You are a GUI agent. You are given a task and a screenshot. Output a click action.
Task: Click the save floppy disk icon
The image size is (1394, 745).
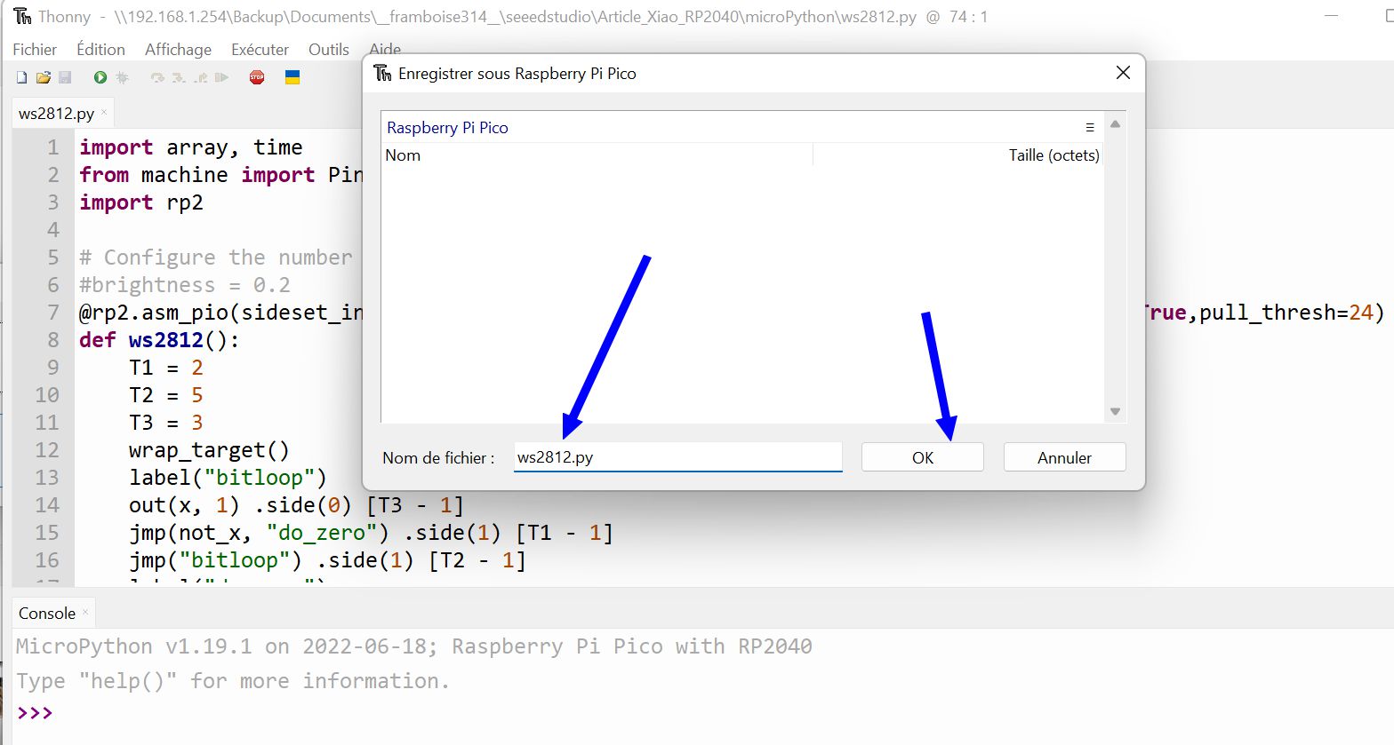click(x=65, y=78)
